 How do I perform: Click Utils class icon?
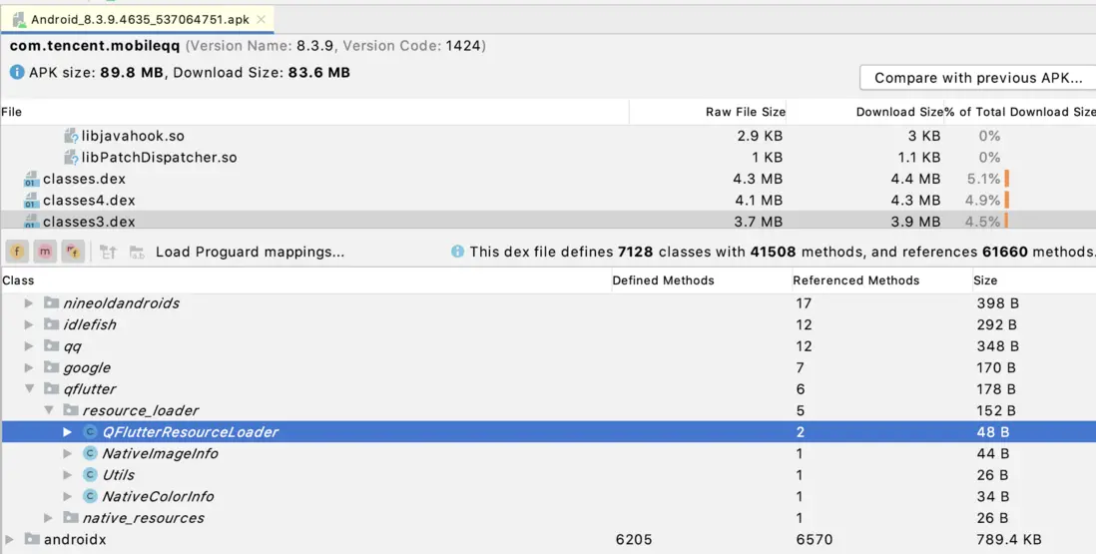(x=90, y=475)
